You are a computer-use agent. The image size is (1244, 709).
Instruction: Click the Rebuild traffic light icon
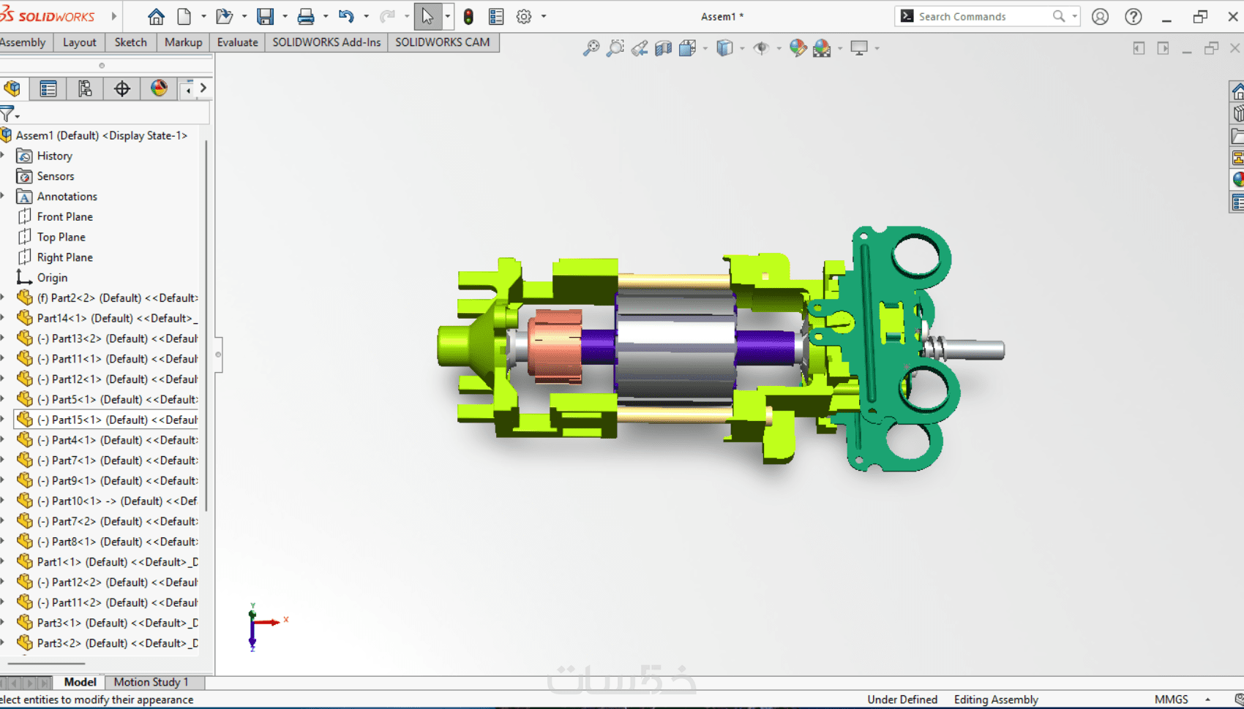click(x=468, y=17)
